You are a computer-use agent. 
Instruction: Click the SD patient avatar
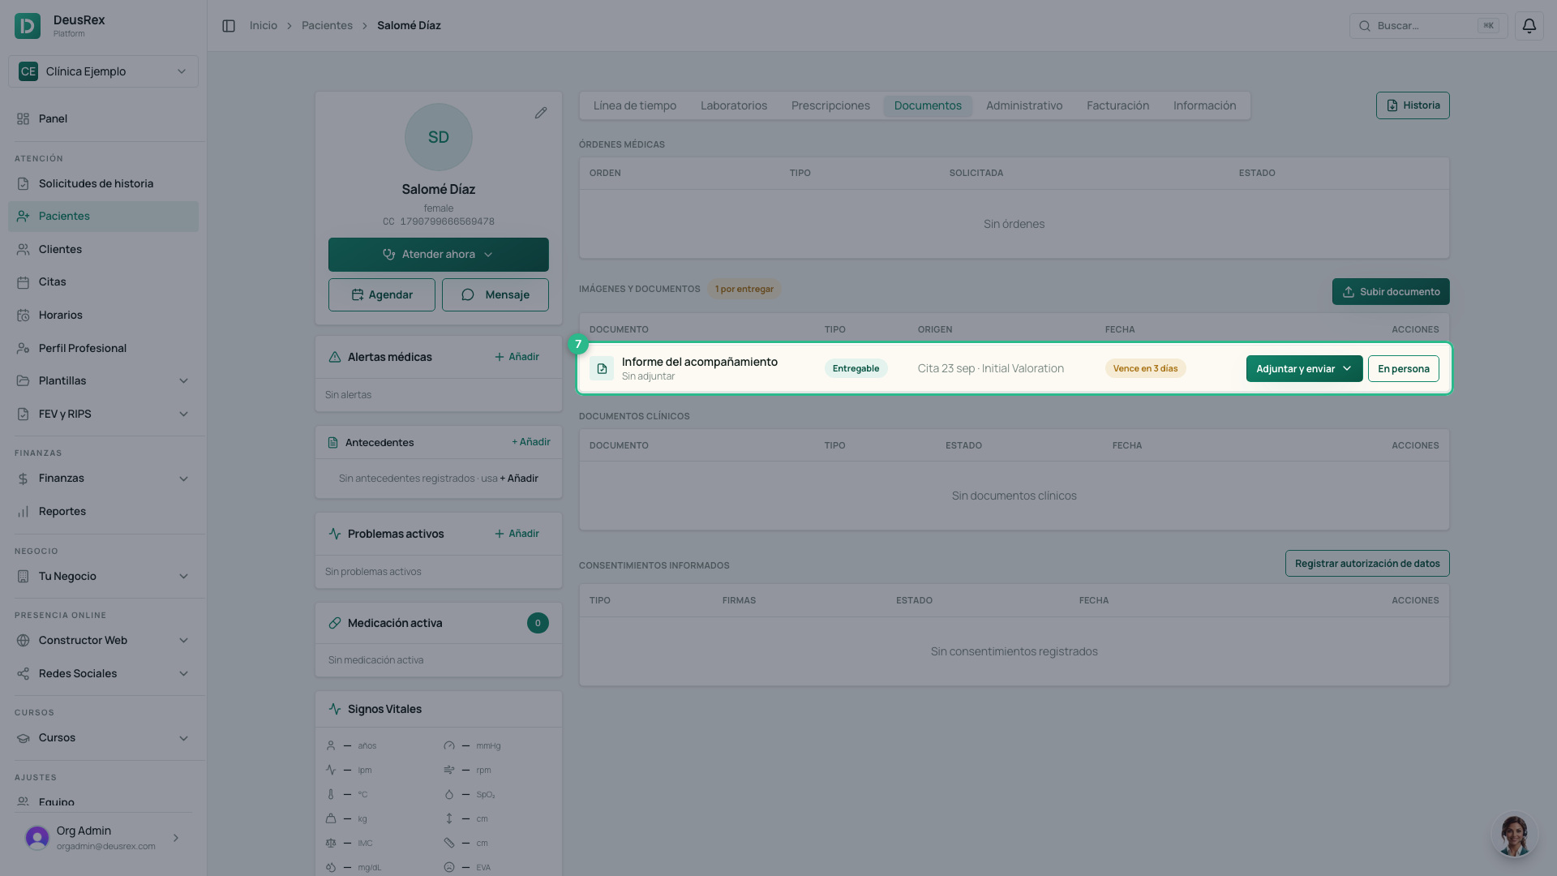(439, 137)
